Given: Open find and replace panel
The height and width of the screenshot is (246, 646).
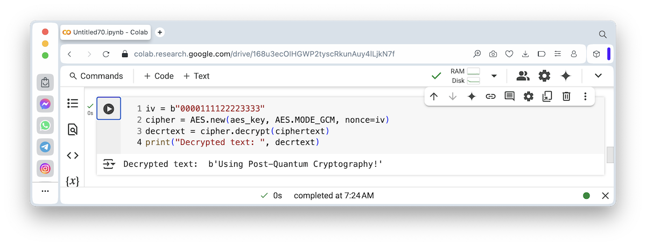Looking at the screenshot, I should click(73, 129).
